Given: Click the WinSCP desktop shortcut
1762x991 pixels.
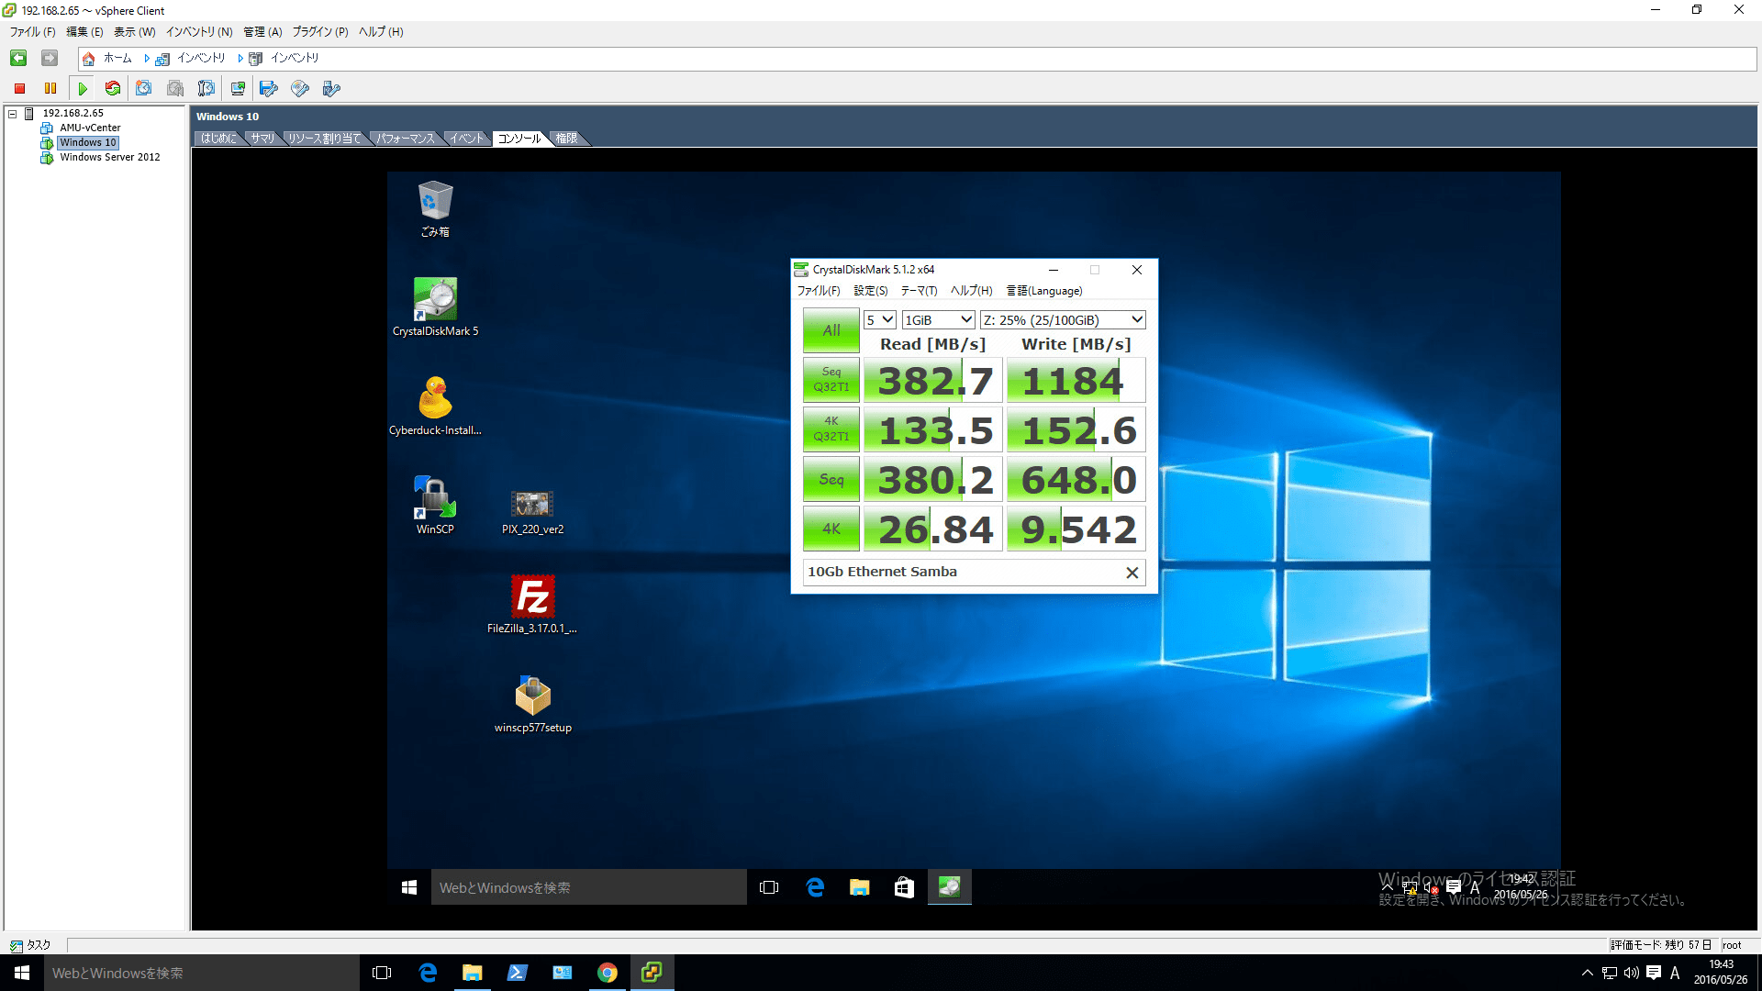Looking at the screenshot, I should [435, 507].
